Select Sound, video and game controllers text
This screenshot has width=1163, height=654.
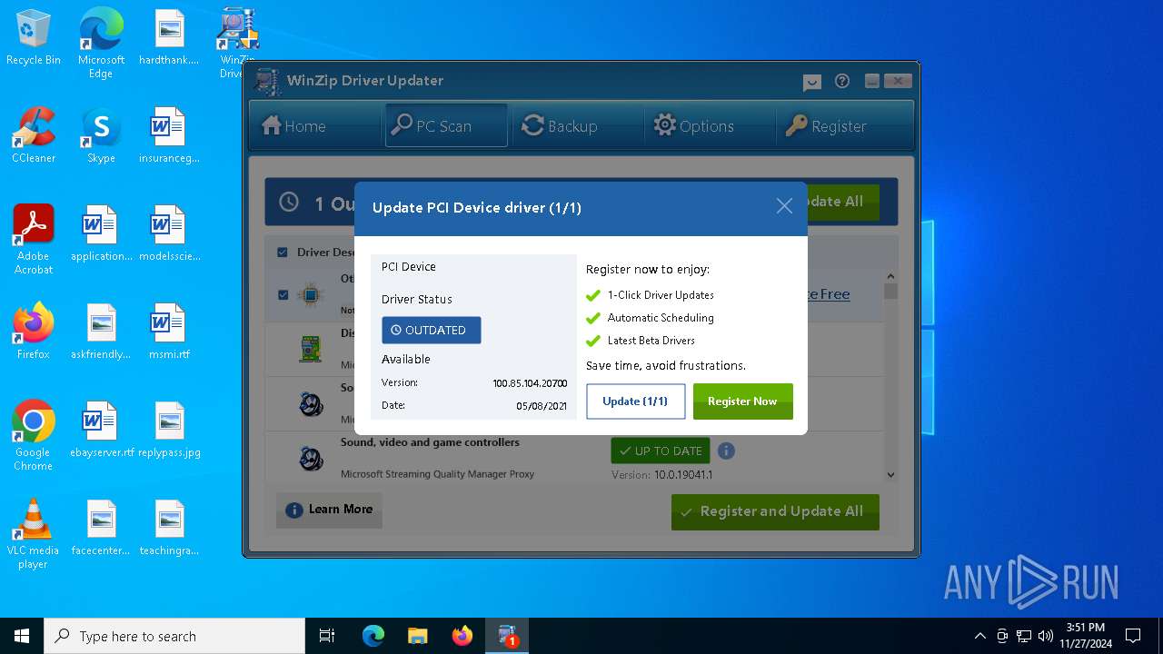click(x=430, y=442)
